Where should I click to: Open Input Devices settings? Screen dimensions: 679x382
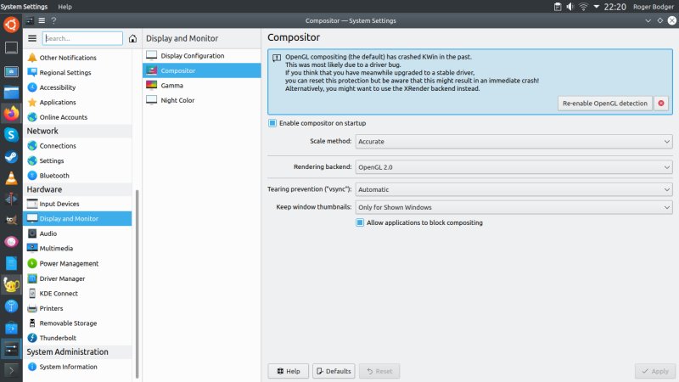point(77,204)
